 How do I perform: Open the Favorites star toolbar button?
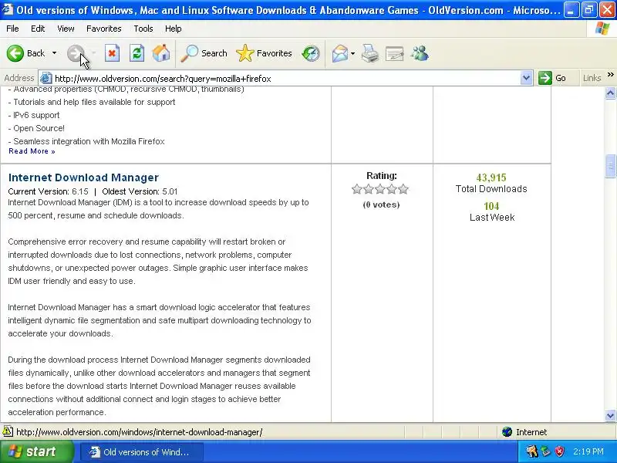tap(264, 53)
